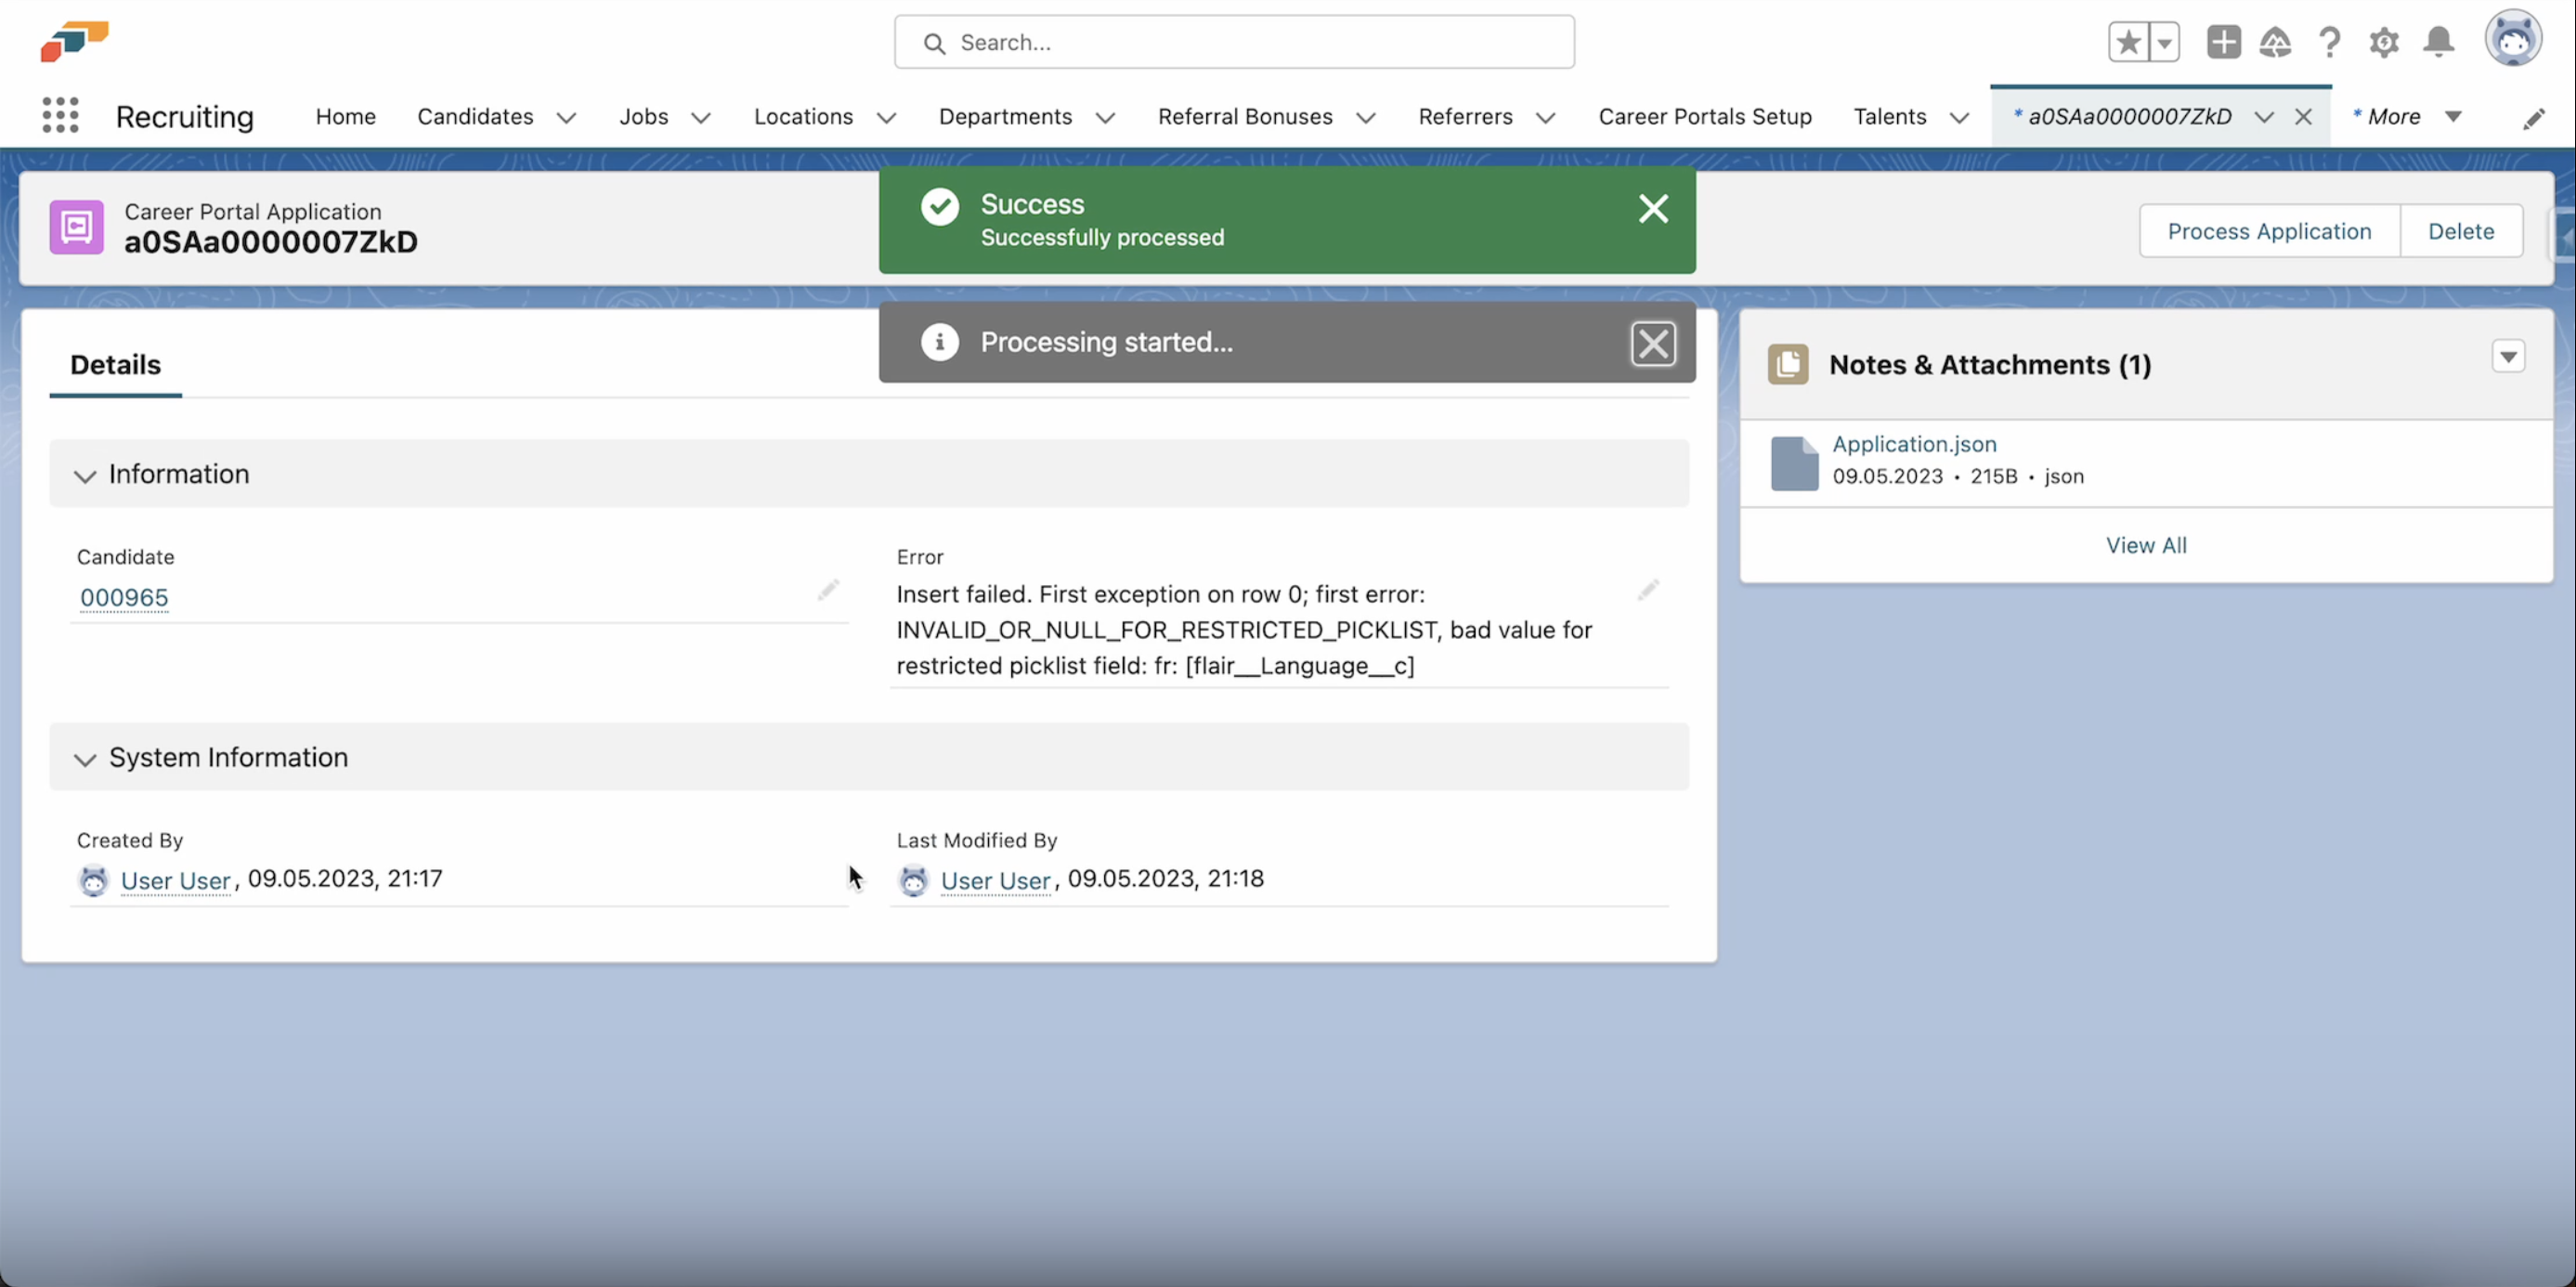Open the Global Actions plus icon
Viewport: 2576px width, 1287px height.
(x=2223, y=42)
